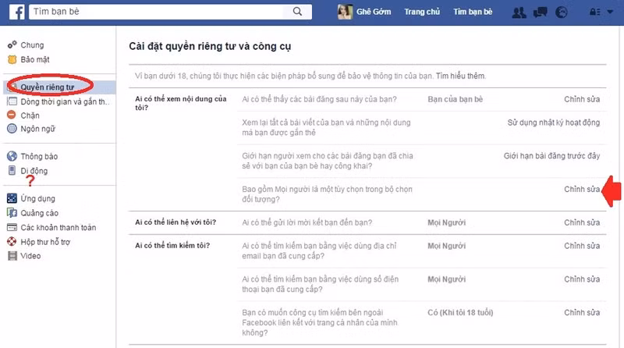
Task: Open Các khoản thanh toán section
Action: pyautogui.click(x=58, y=227)
